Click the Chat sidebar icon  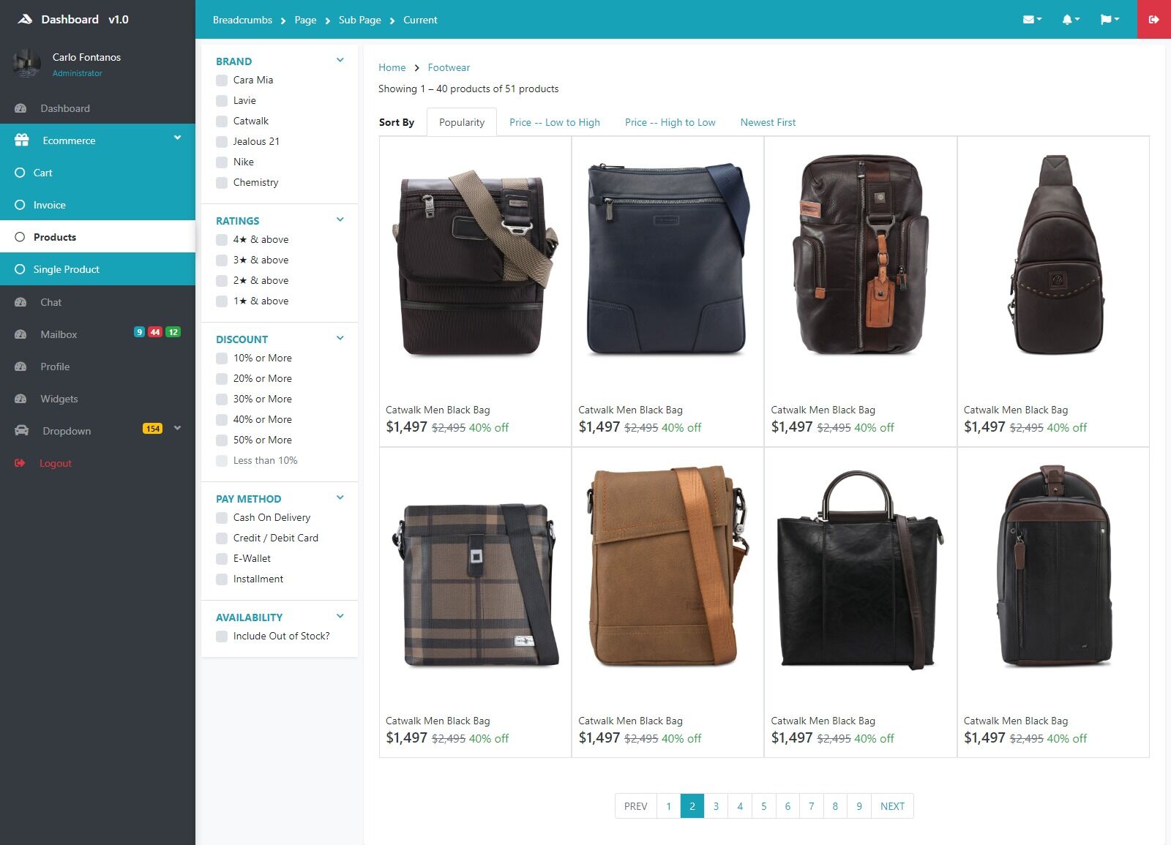20,302
